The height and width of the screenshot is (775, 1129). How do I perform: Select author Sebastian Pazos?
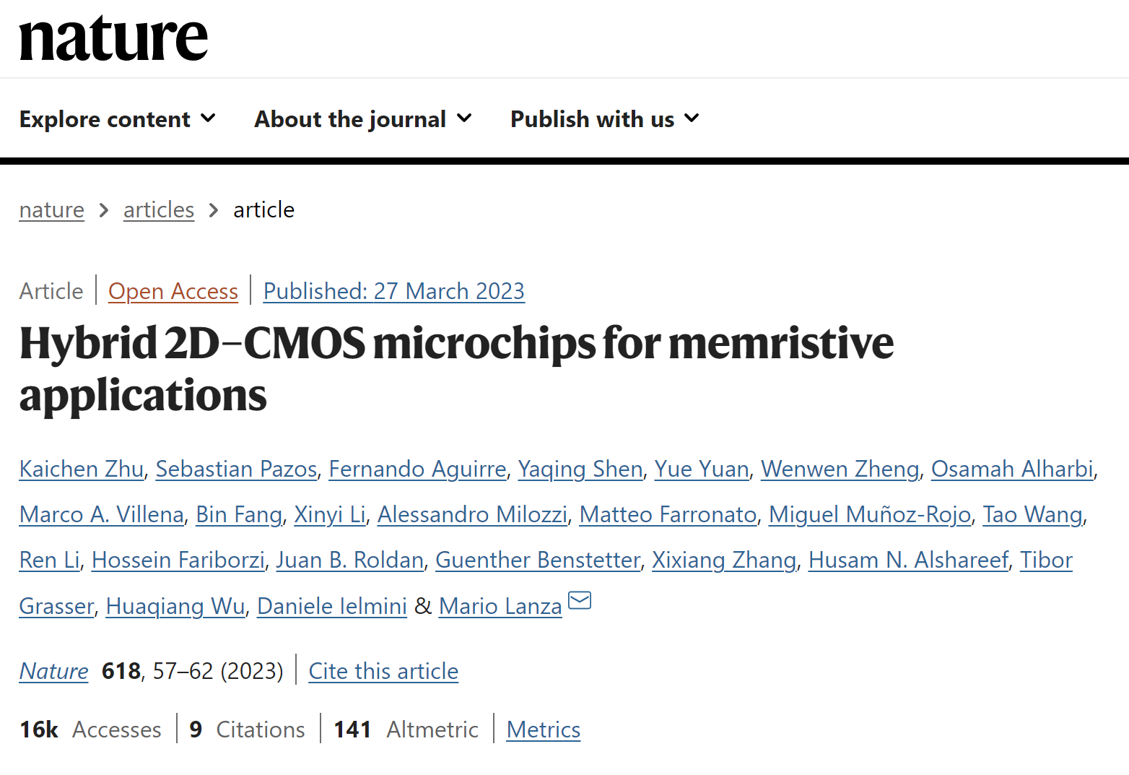(236, 469)
